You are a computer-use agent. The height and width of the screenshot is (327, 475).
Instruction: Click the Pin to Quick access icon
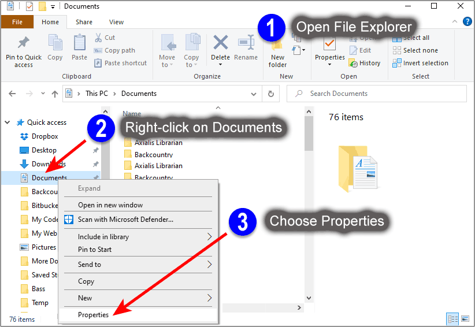pyautogui.click(x=23, y=42)
